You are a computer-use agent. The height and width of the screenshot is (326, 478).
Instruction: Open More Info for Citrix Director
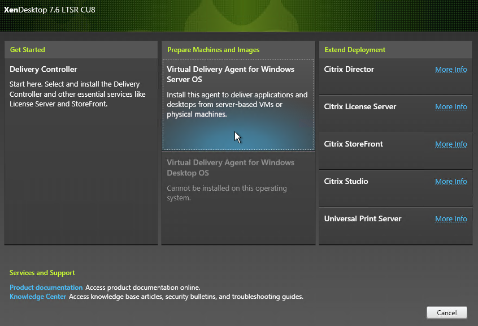point(451,70)
